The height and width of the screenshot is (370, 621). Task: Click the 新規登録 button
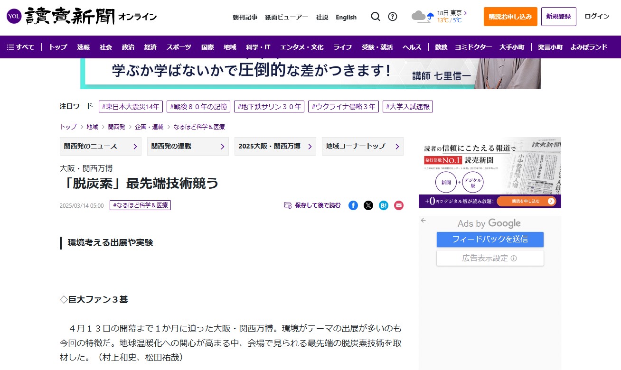click(558, 17)
